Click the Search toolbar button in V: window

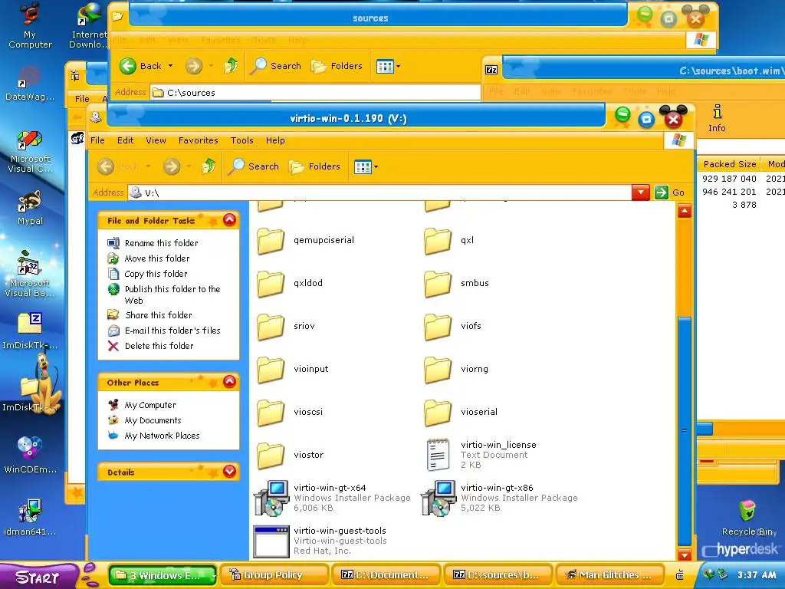(x=253, y=166)
